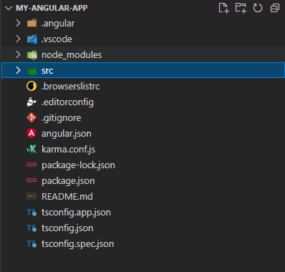Image resolution: width=285 pixels, height=272 pixels.
Task: Click the .angular folder icon
Action: pos(32,24)
